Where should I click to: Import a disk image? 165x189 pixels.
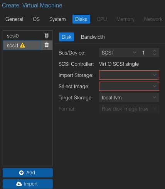tap(28, 184)
